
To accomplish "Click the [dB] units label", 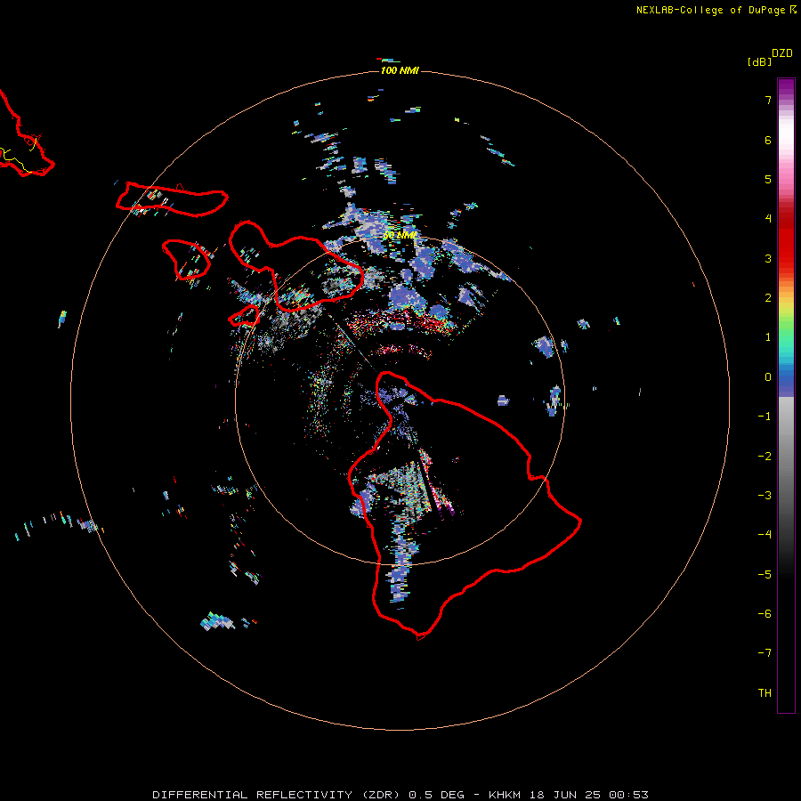I will tap(760, 61).
